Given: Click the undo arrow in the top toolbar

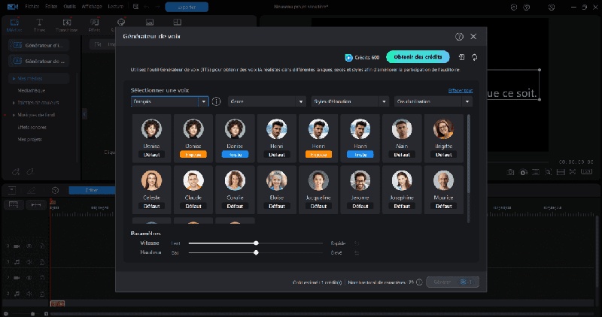Looking at the screenshot, I should 146,7.
